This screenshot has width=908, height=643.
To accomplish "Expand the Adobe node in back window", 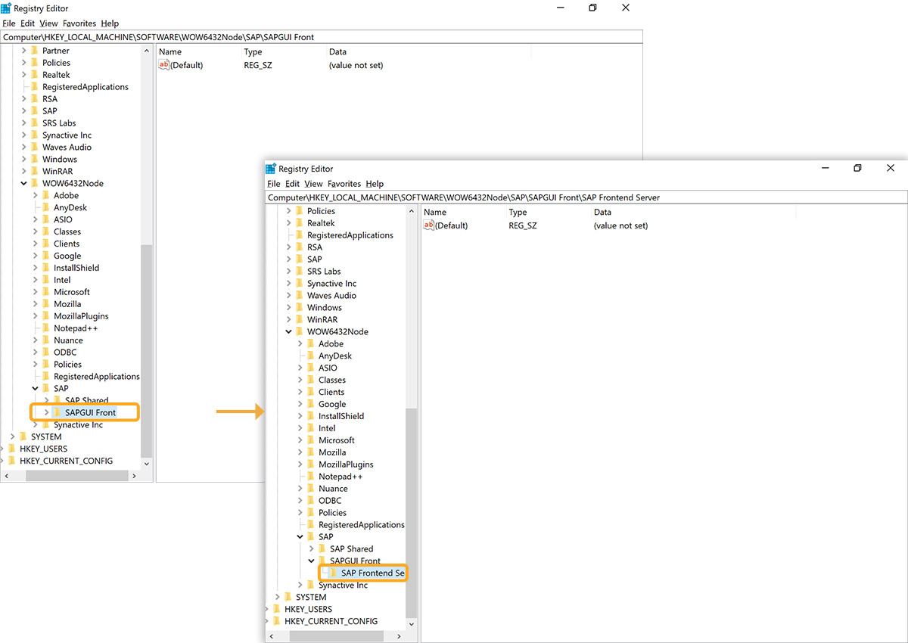I will (x=36, y=195).
